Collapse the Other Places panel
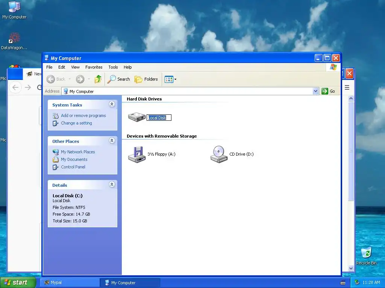This screenshot has height=288, width=385. coord(112,141)
